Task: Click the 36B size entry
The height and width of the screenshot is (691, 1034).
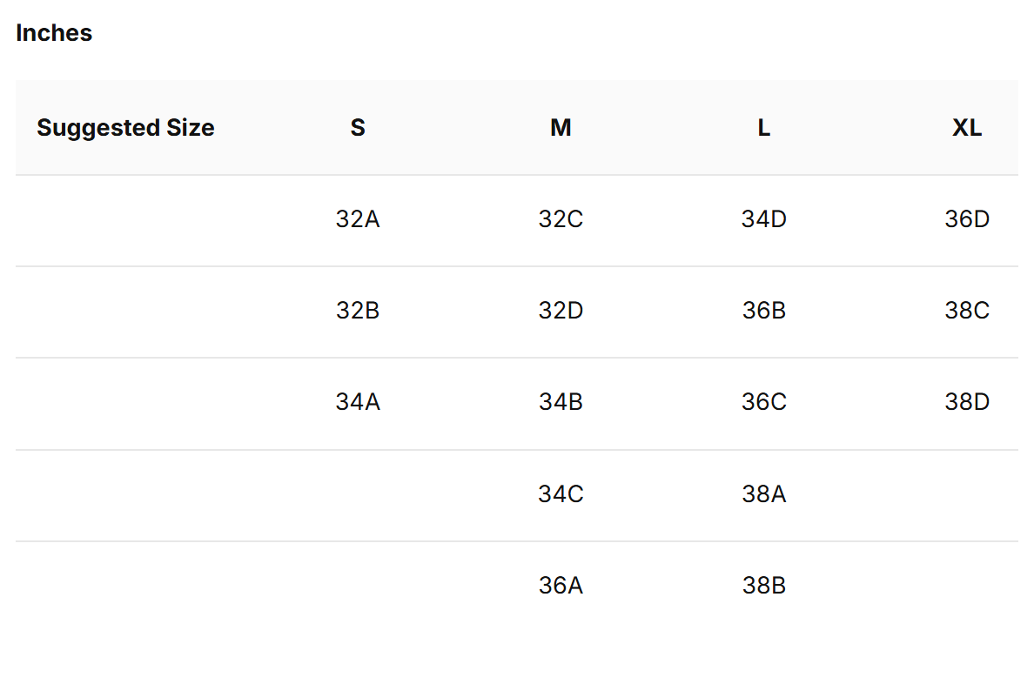Action: tap(763, 311)
